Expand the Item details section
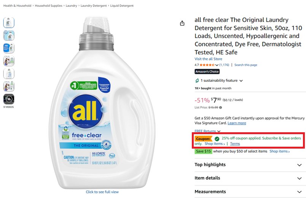The width and height of the screenshot is (306, 198). (x=248, y=178)
